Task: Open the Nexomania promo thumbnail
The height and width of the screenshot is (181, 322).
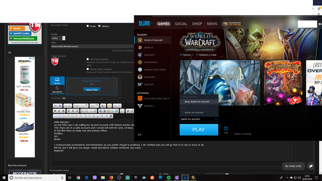Action: tap(283, 82)
